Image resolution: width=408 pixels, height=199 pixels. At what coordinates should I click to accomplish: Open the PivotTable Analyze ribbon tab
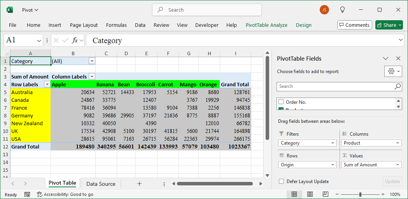tap(266, 25)
